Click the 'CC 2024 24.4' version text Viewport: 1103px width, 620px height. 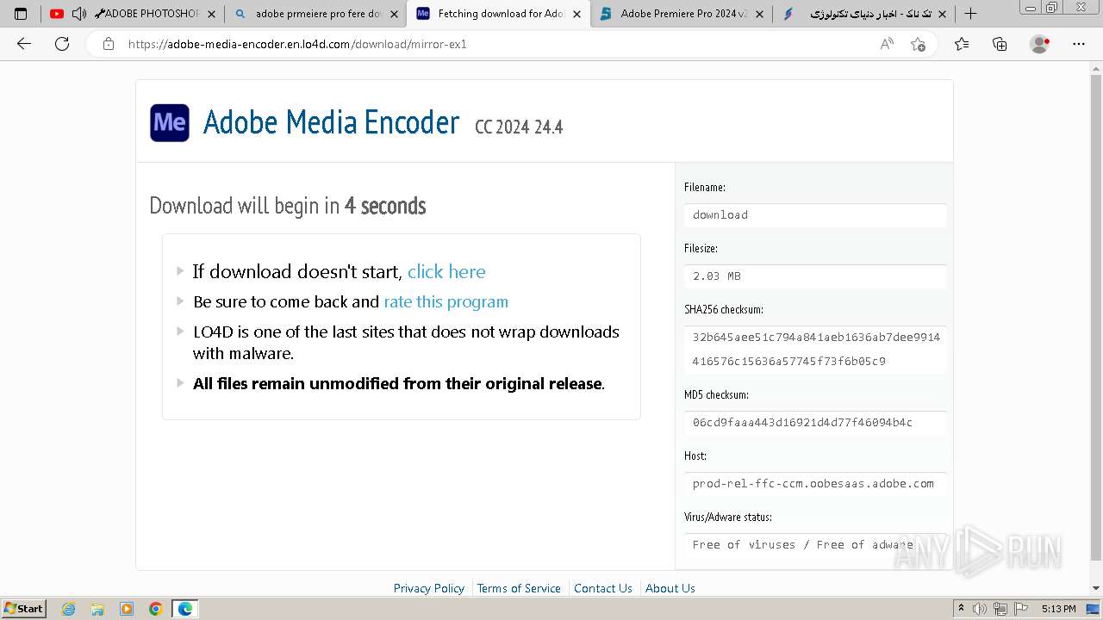point(519,127)
